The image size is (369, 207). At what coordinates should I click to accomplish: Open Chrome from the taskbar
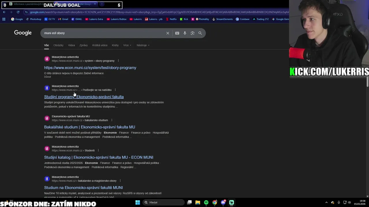pos(215,202)
